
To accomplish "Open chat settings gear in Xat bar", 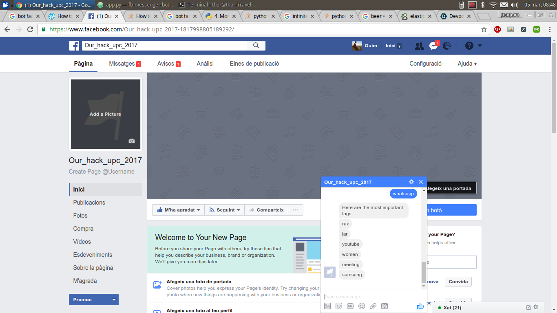I will click(x=536, y=307).
